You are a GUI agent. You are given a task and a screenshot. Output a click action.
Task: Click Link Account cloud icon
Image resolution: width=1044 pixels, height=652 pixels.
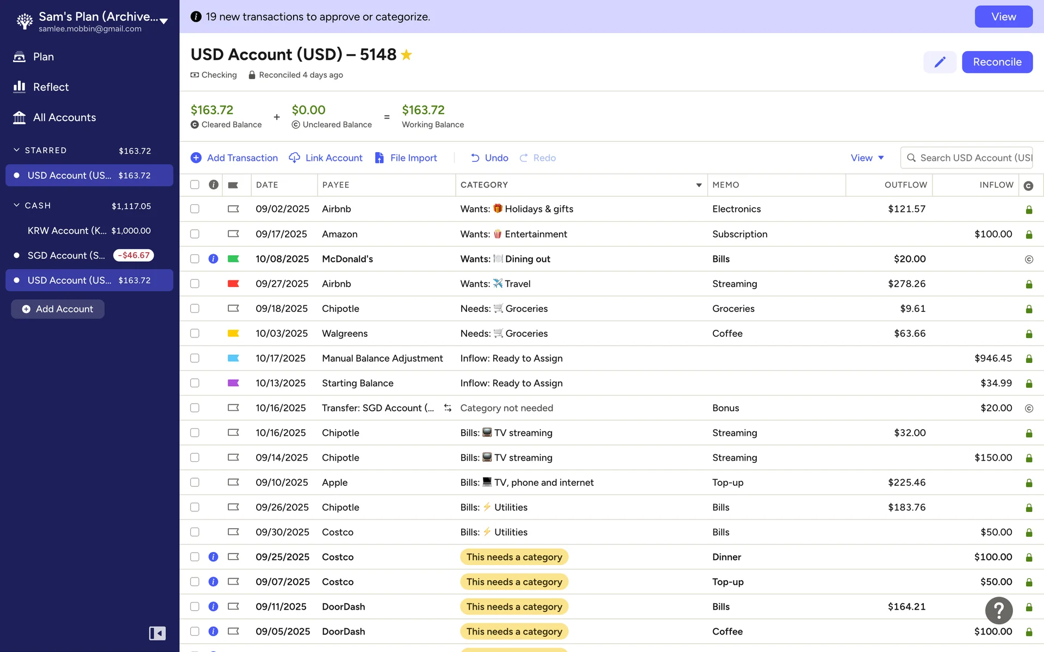click(294, 158)
